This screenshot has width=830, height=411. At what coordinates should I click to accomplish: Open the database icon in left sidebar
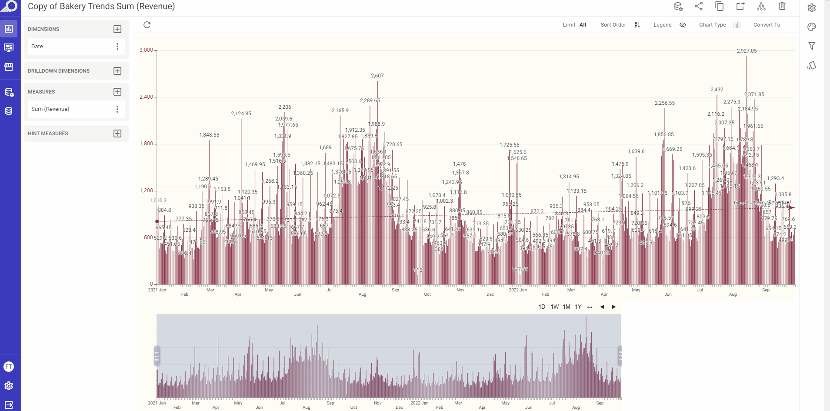click(9, 111)
